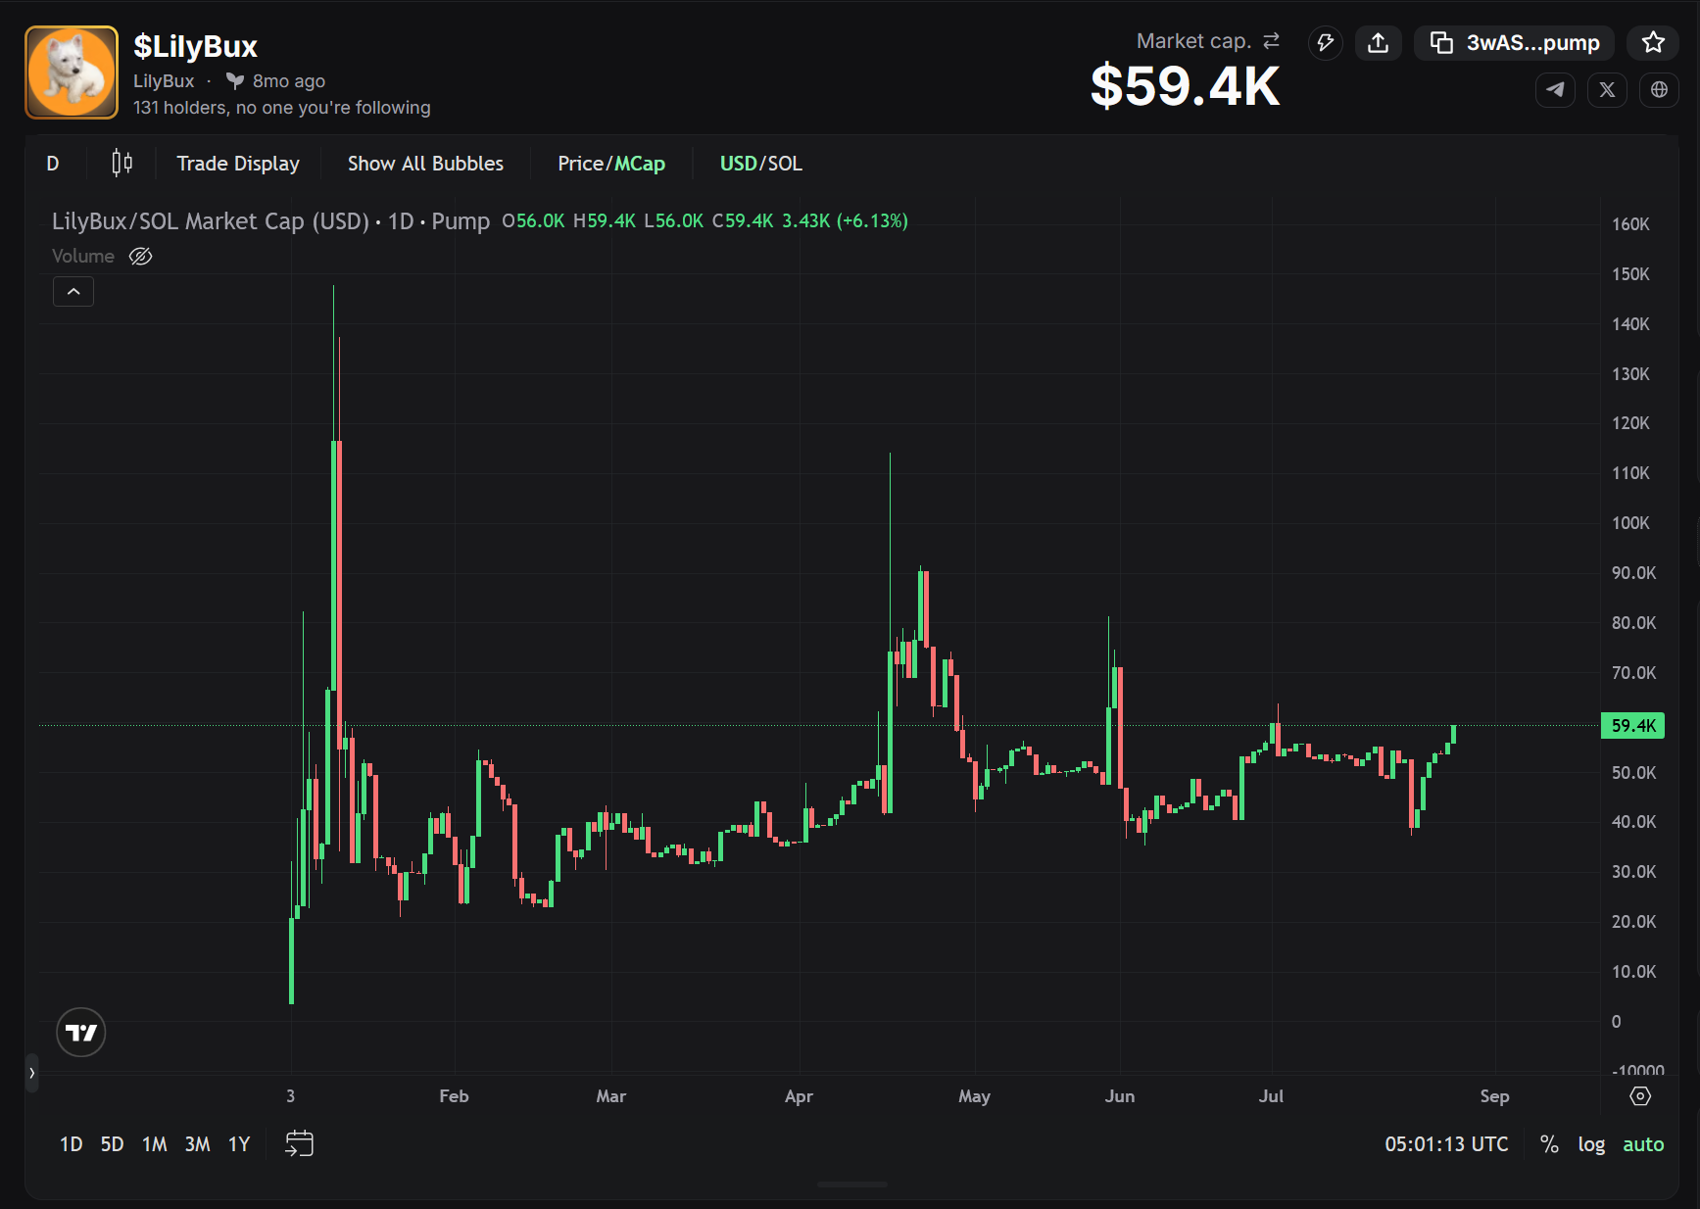Click the 131 holders text

point(282,108)
